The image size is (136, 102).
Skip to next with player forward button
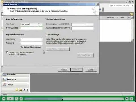[x=21, y=99]
